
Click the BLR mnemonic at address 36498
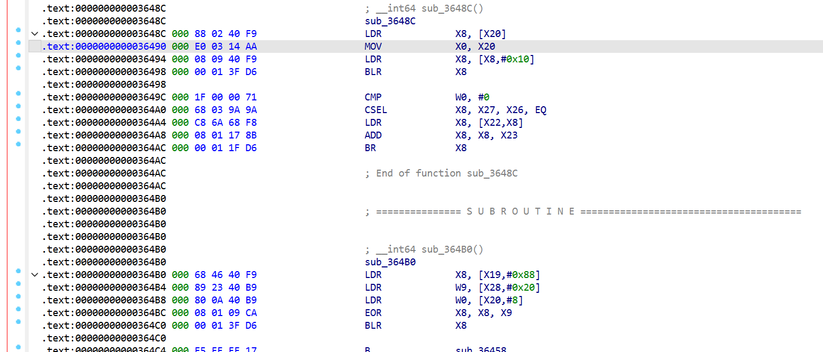tap(373, 72)
